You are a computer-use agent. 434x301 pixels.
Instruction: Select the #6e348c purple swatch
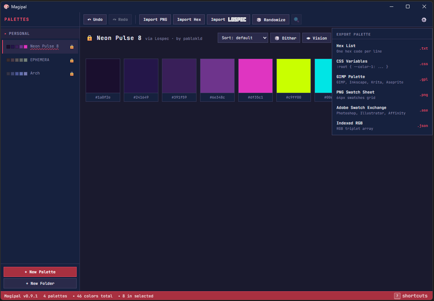[217, 76]
